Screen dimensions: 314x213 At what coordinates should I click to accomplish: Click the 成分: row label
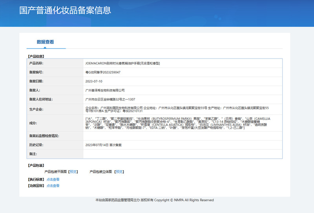click(33, 123)
